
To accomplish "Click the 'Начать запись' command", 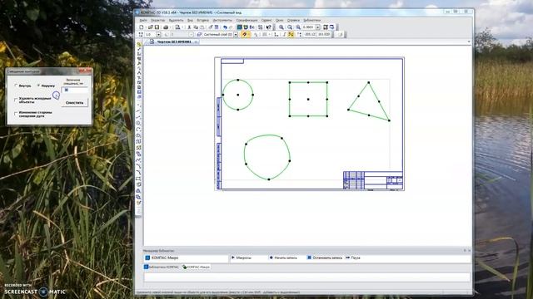I will [x=283, y=257].
